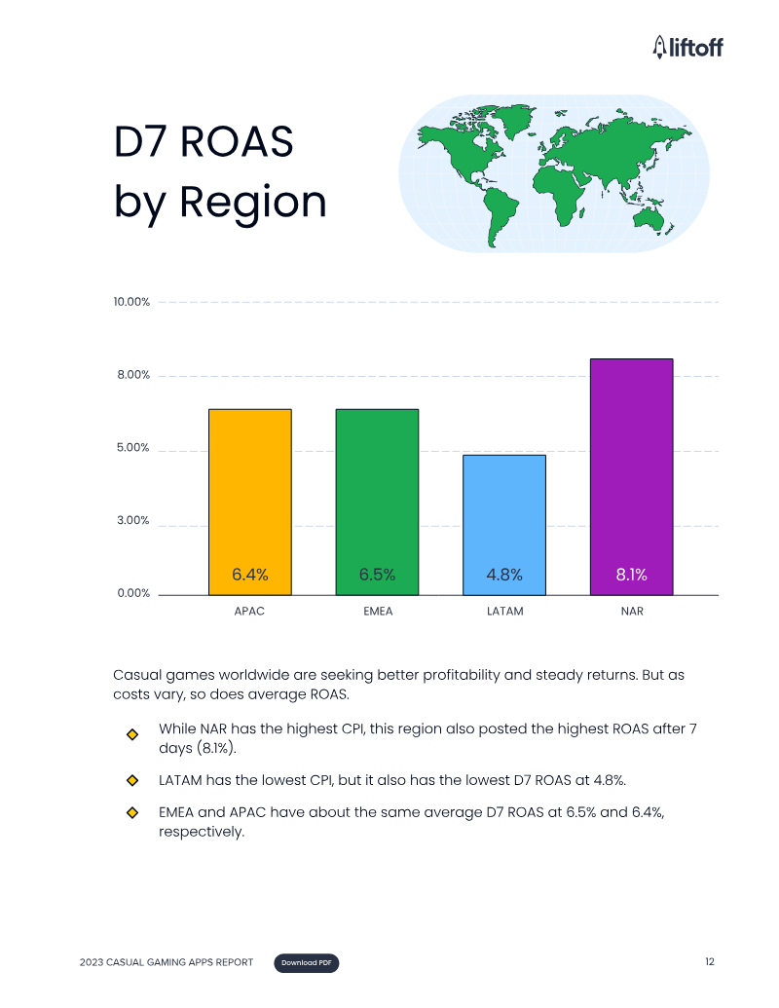Click the 4.8% value label
This screenshot has width=779, height=1008.
tap(504, 574)
